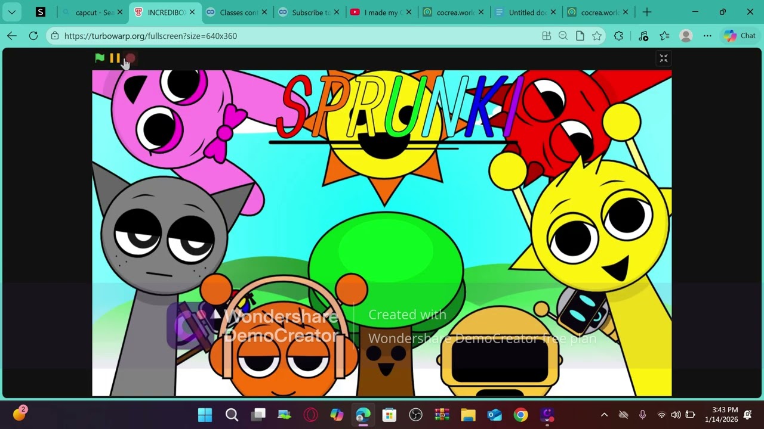Open browser Settings and more menu
The width and height of the screenshot is (764, 429).
[707, 36]
